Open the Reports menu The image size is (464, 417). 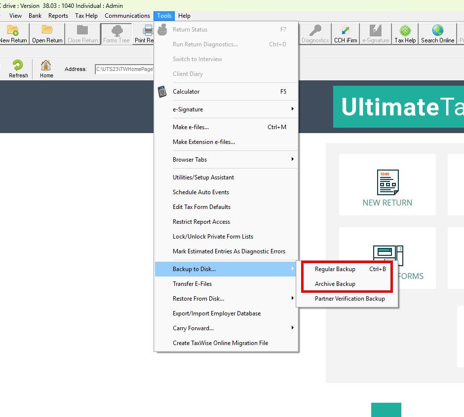pos(58,16)
